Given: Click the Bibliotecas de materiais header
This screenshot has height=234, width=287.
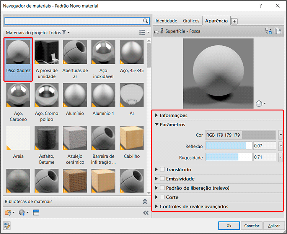Looking at the screenshot, I should tap(77, 201).
